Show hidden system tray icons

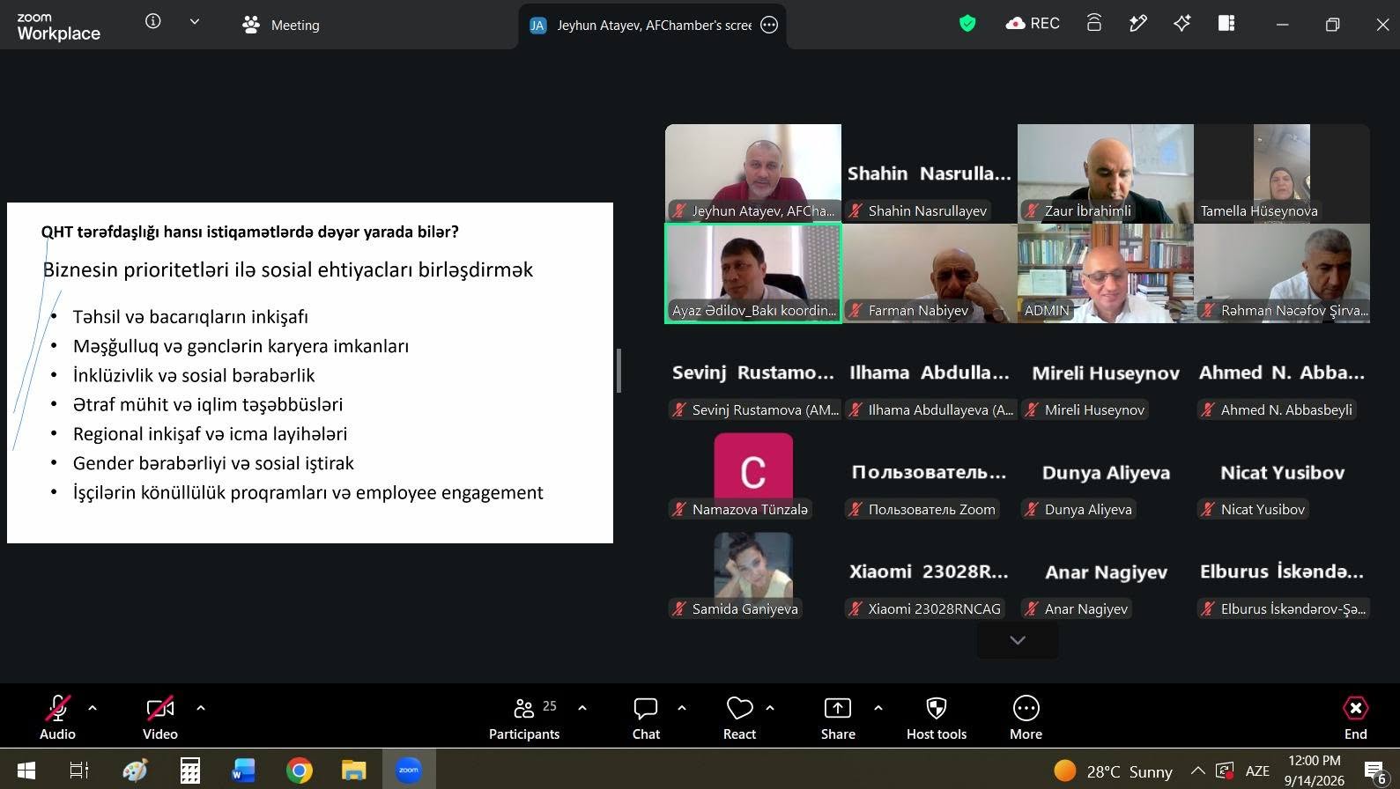point(1197,771)
